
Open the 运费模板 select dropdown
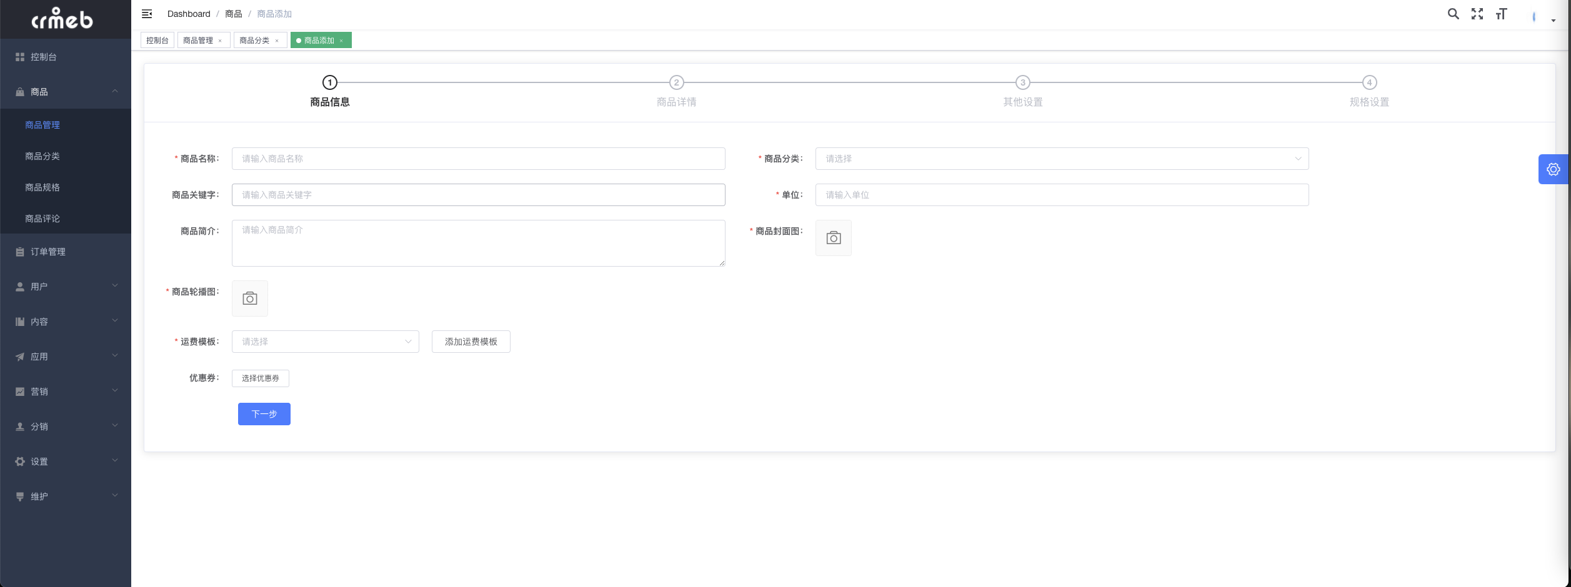[x=326, y=342]
